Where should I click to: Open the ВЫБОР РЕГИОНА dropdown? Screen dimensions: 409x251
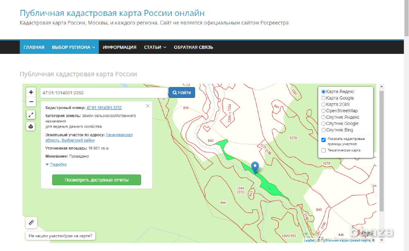point(73,47)
